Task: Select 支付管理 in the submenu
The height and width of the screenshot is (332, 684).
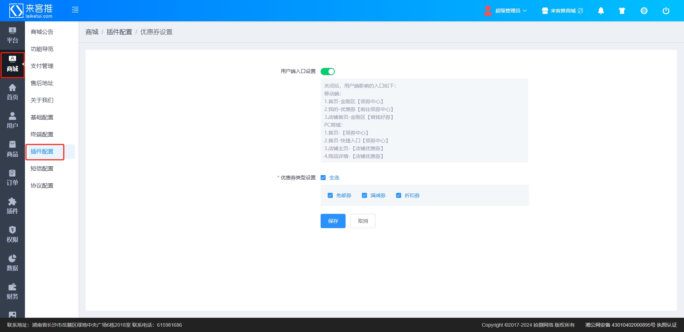Action: click(x=42, y=66)
